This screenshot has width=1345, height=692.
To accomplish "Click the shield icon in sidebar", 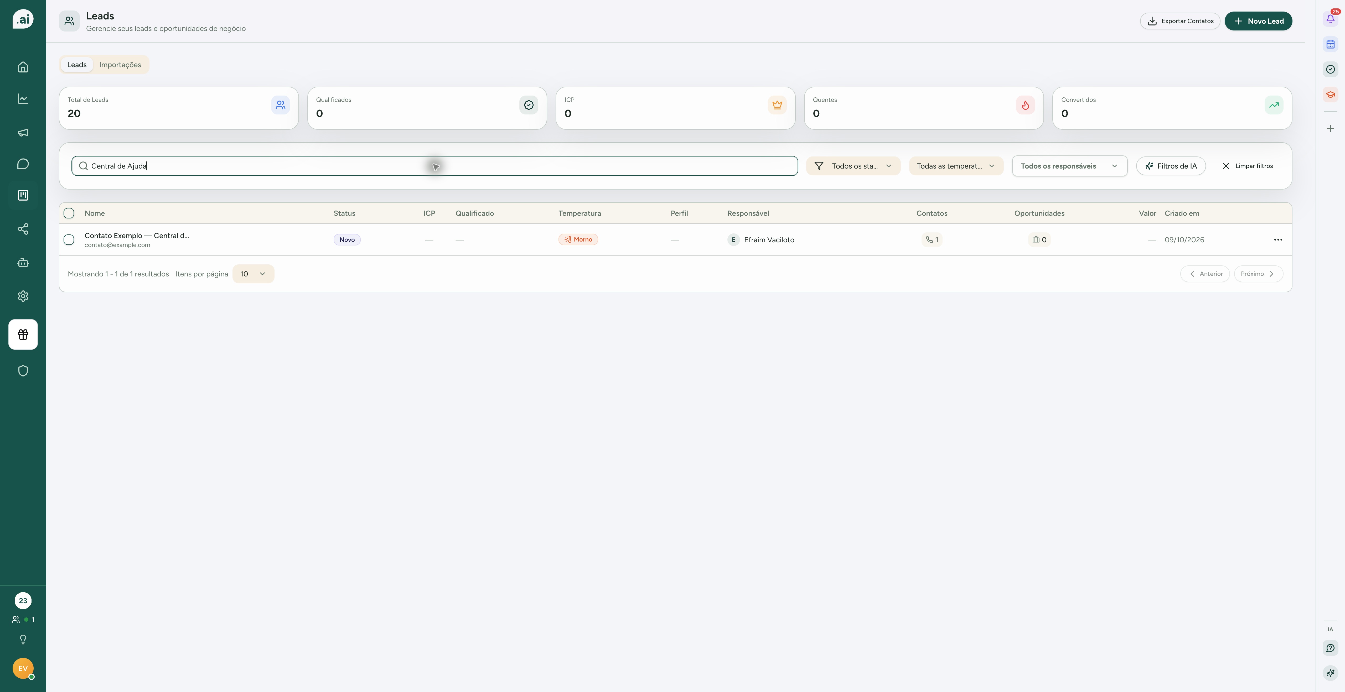I will (x=23, y=371).
